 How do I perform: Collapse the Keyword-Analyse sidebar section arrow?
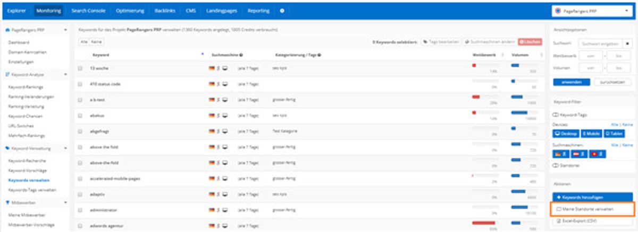tap(65, 75)
